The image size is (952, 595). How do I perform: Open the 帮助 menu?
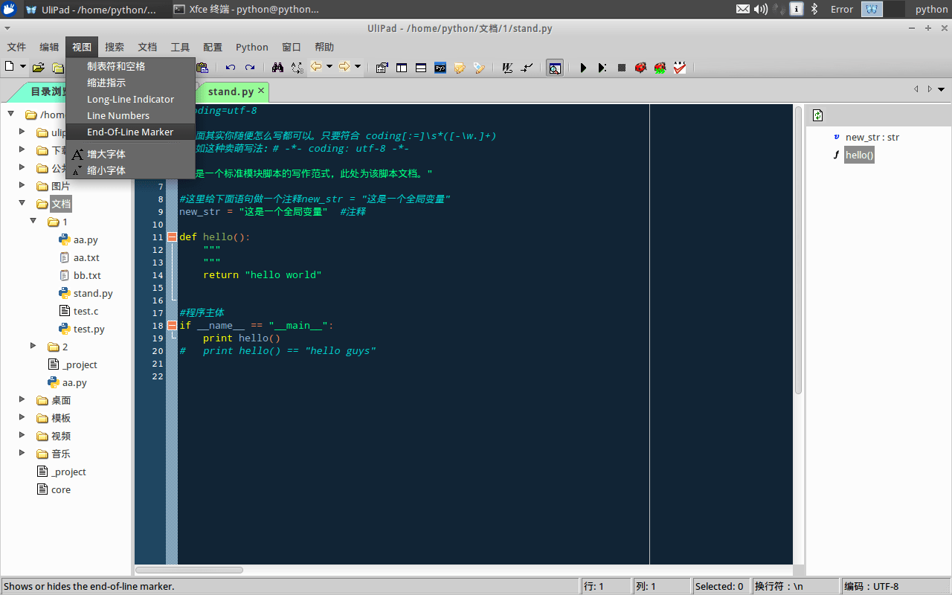[x=324, y=47]
